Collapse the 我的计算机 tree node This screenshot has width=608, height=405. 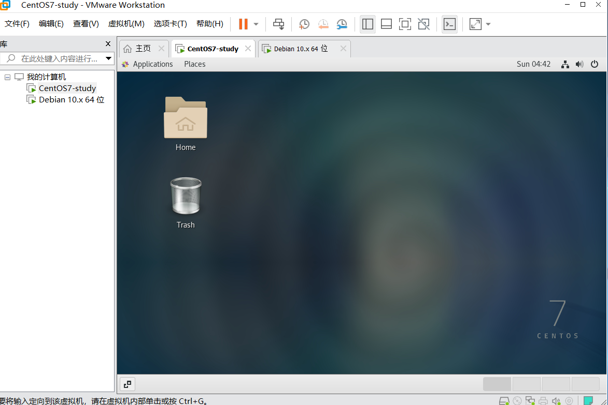[x=7, y=77]
